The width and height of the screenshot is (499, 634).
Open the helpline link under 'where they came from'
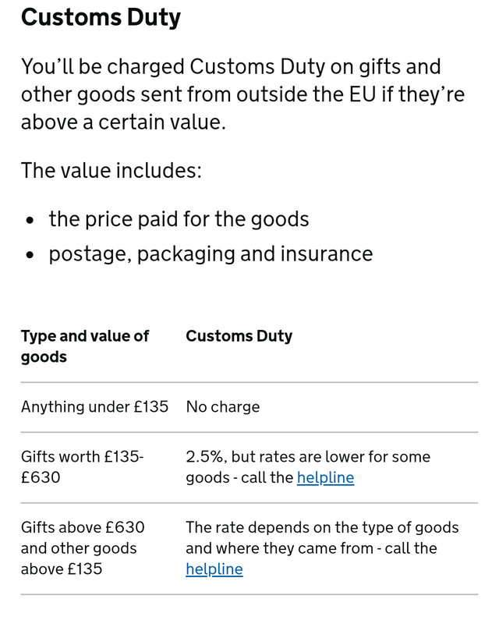tap(214, 569)
